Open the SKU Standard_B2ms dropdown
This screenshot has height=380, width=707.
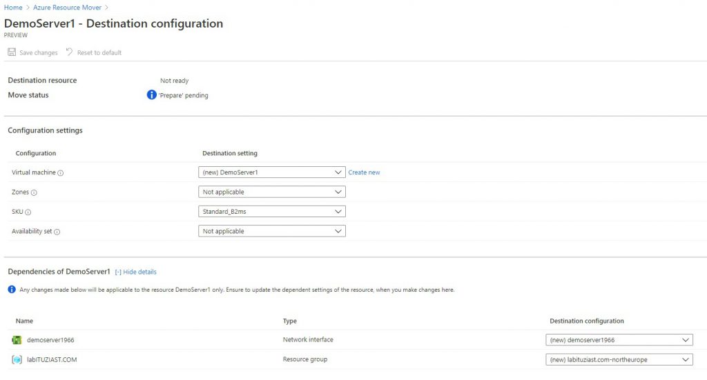(x=272, y=211)
